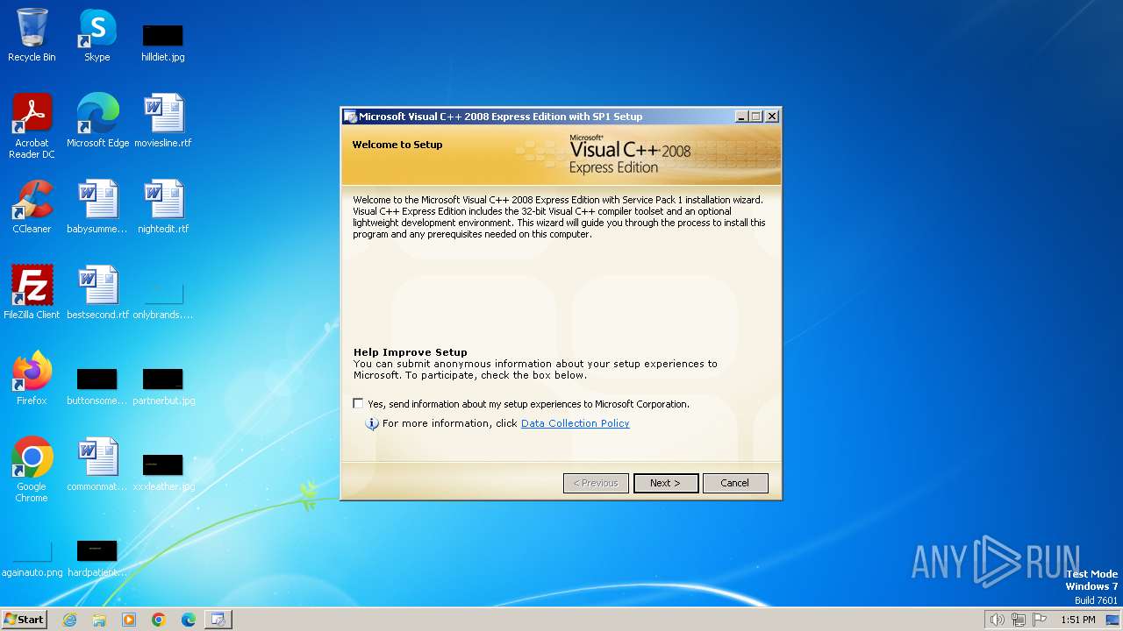Click the setup title bar system icon

(350, 117)
